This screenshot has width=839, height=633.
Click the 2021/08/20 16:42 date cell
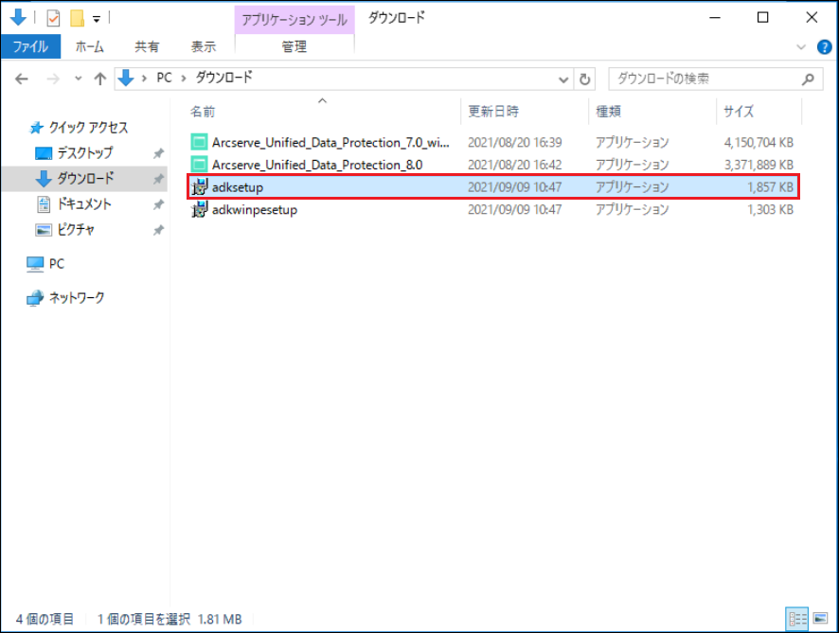coord(515,165)
